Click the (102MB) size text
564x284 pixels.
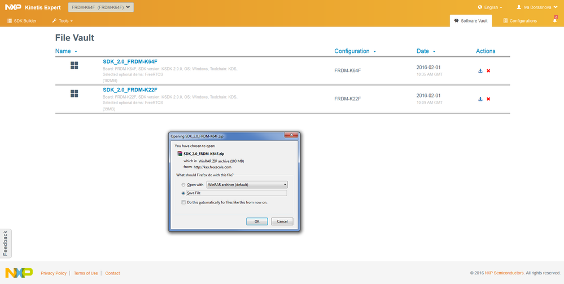(110, 81)
